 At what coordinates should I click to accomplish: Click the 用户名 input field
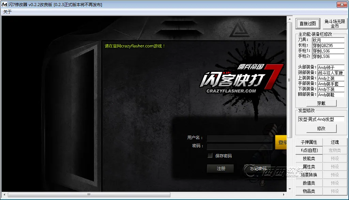pyautogui.click(x=239, y=138)
